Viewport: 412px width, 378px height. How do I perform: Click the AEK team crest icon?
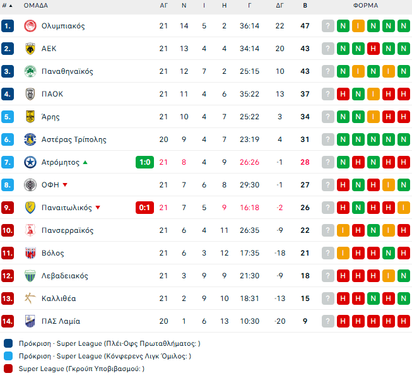tap(30, 49)
